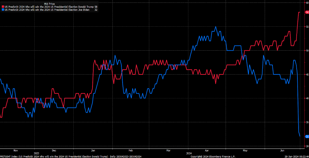The height and width of the screenshot is (158, 309).
Task: Click the 60 label at the top of the price axis
Action: tap(307, 3)
